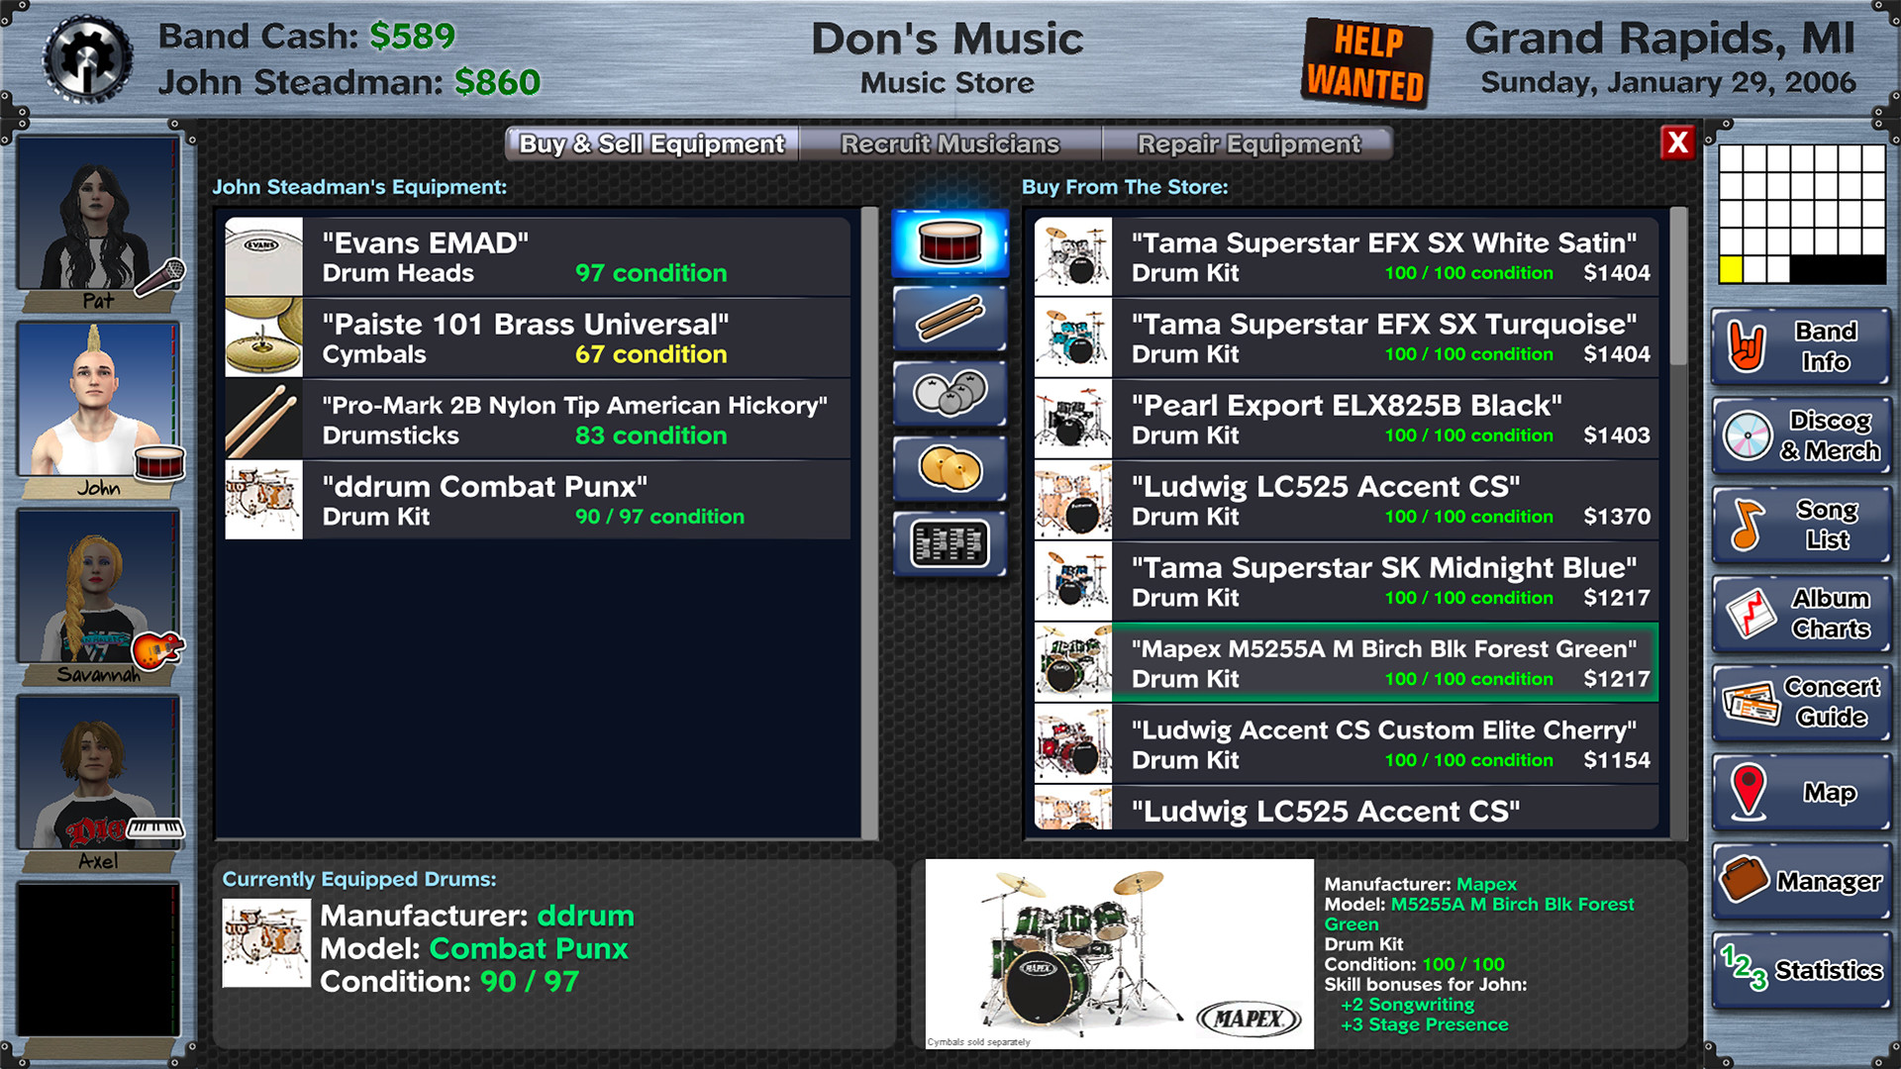1901x1069 pixels.
Task: Open the Song List panel
Action: point(1800,525)
